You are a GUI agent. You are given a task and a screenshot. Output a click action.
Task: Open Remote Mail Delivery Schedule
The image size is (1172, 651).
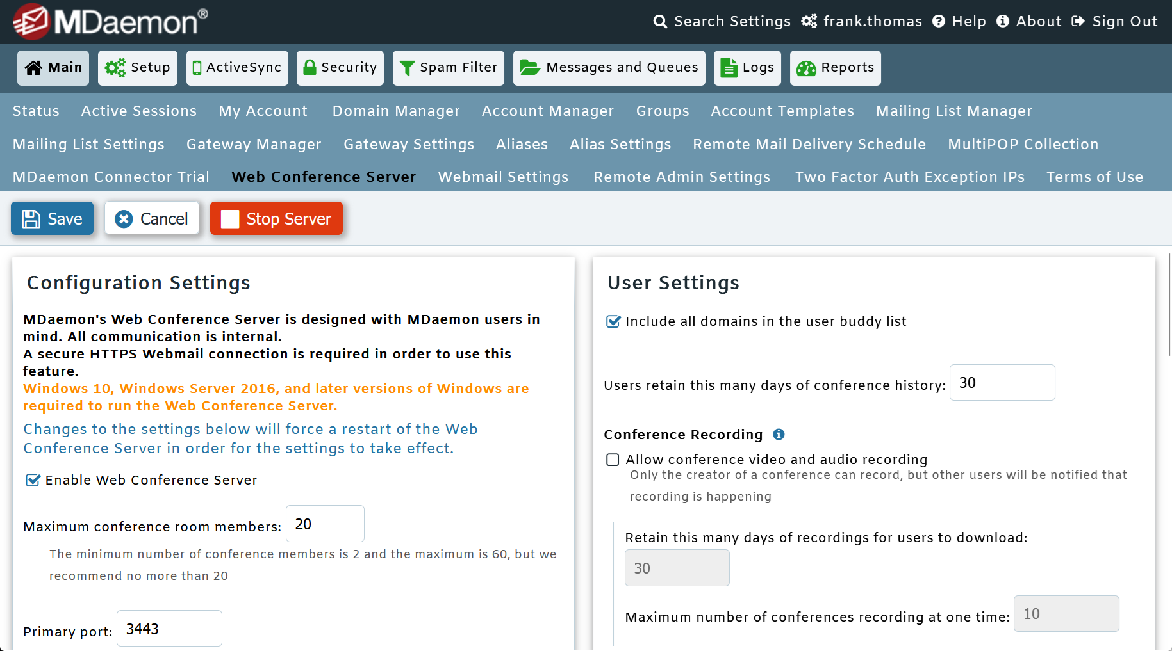[x=809, y=144]
